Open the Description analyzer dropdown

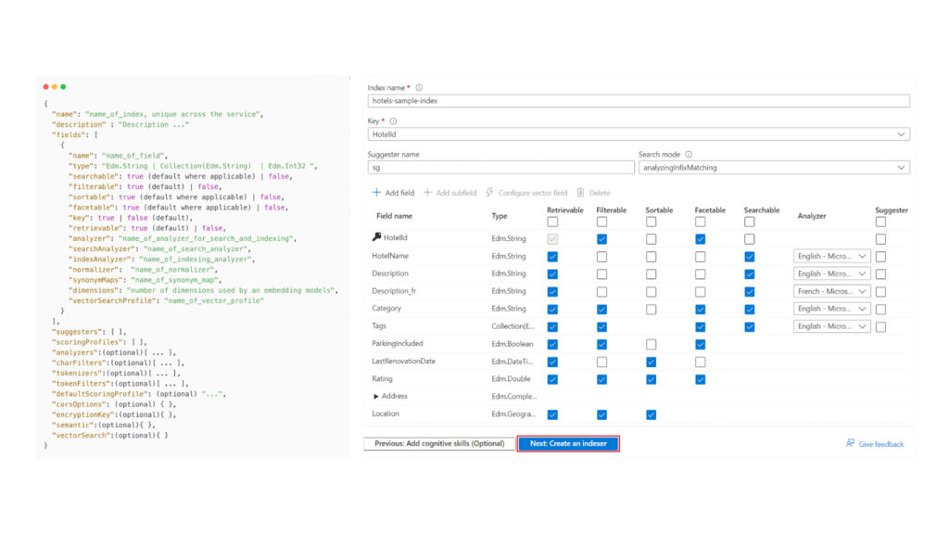832,273
